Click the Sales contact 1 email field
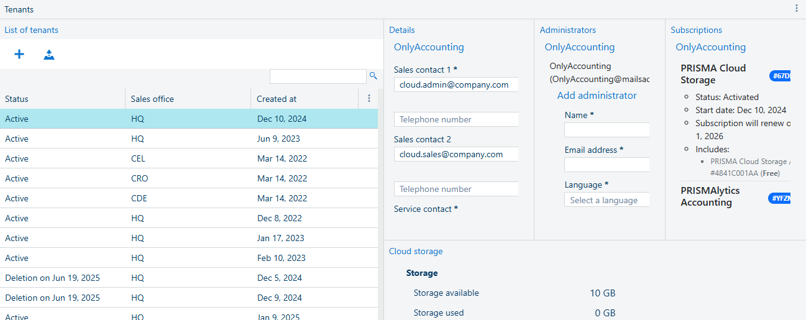Viewport: 806px width, 320px height. click(456, 85)
